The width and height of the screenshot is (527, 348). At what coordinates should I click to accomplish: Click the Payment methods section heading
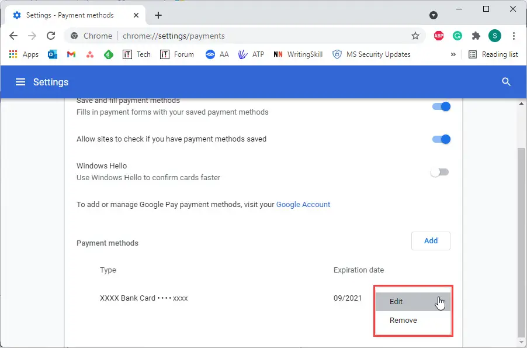[x=108, y=243]
